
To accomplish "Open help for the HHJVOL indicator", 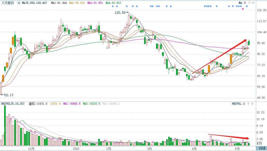I will tap(248, 104).
